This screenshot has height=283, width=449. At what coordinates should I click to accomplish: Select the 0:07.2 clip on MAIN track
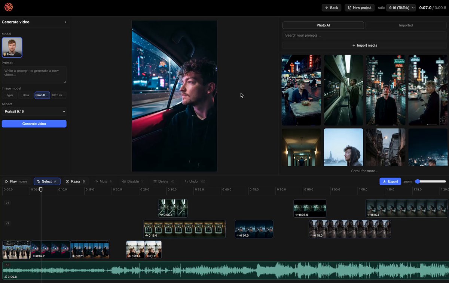pos(51,250)
